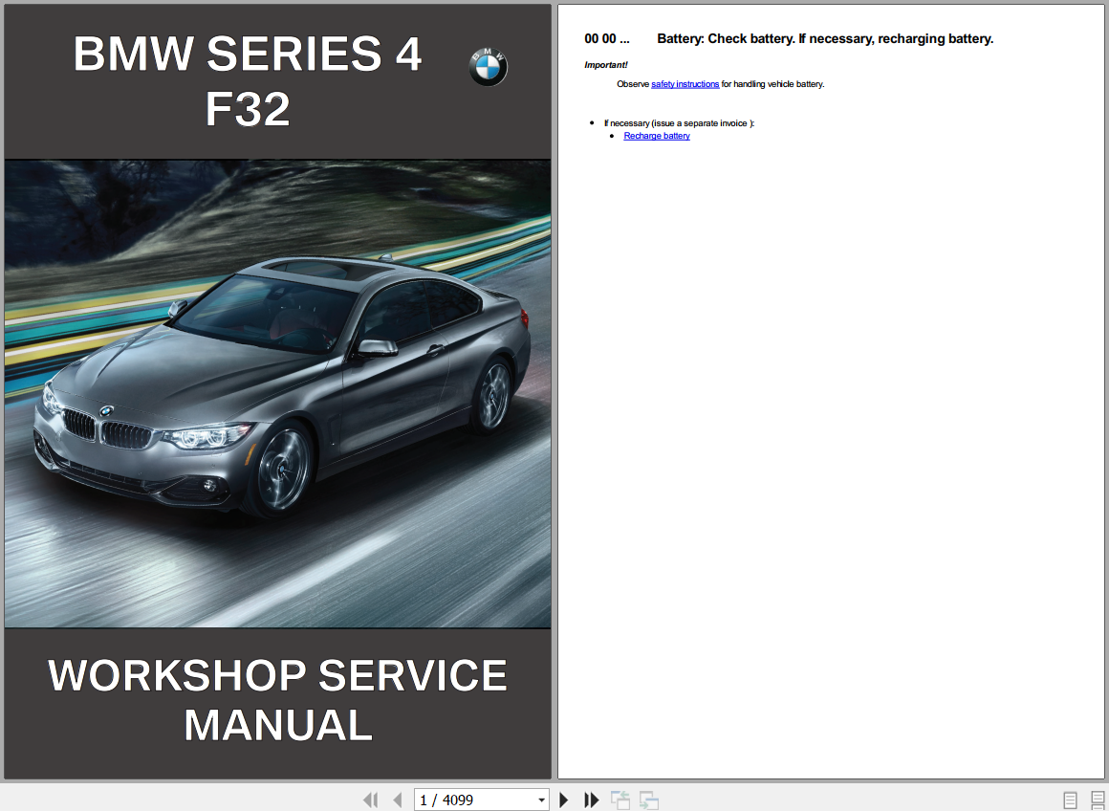
Task: Jump to the last page
Action: 591,800
